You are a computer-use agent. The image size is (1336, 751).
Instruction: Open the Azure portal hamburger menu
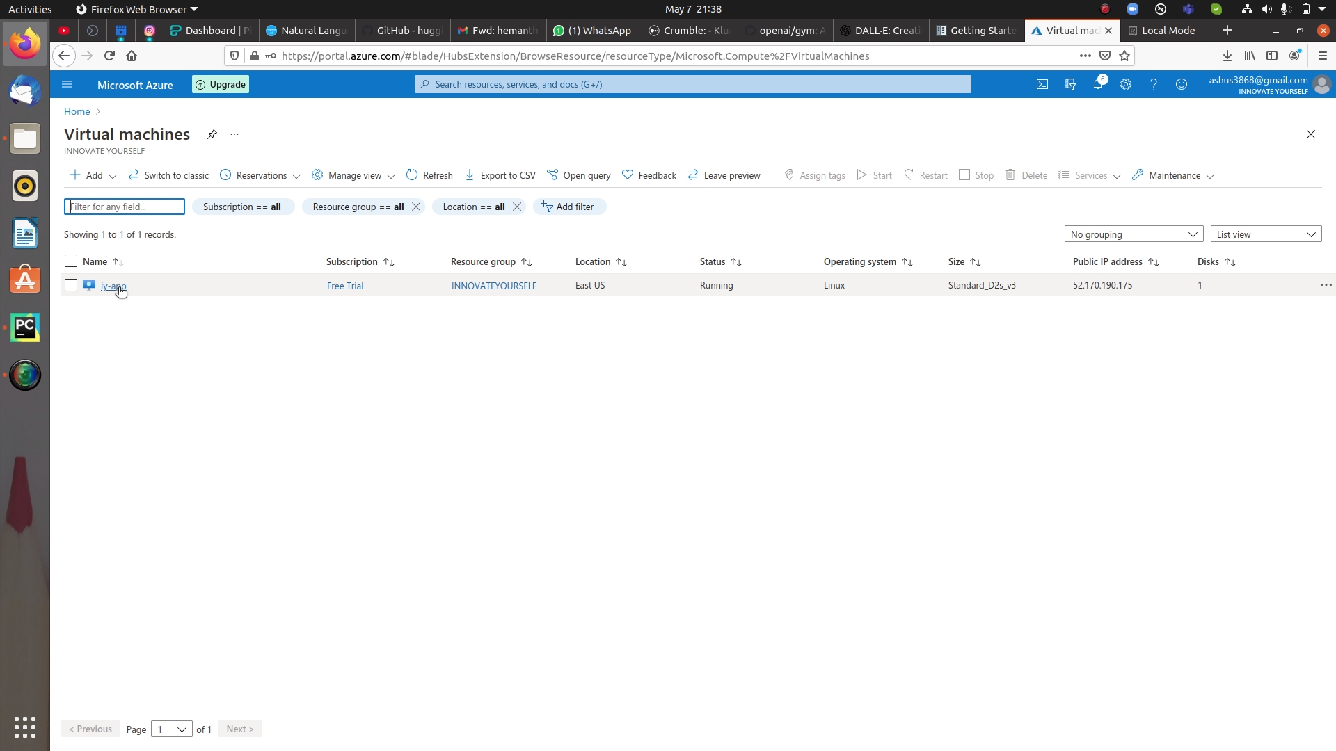67,84
